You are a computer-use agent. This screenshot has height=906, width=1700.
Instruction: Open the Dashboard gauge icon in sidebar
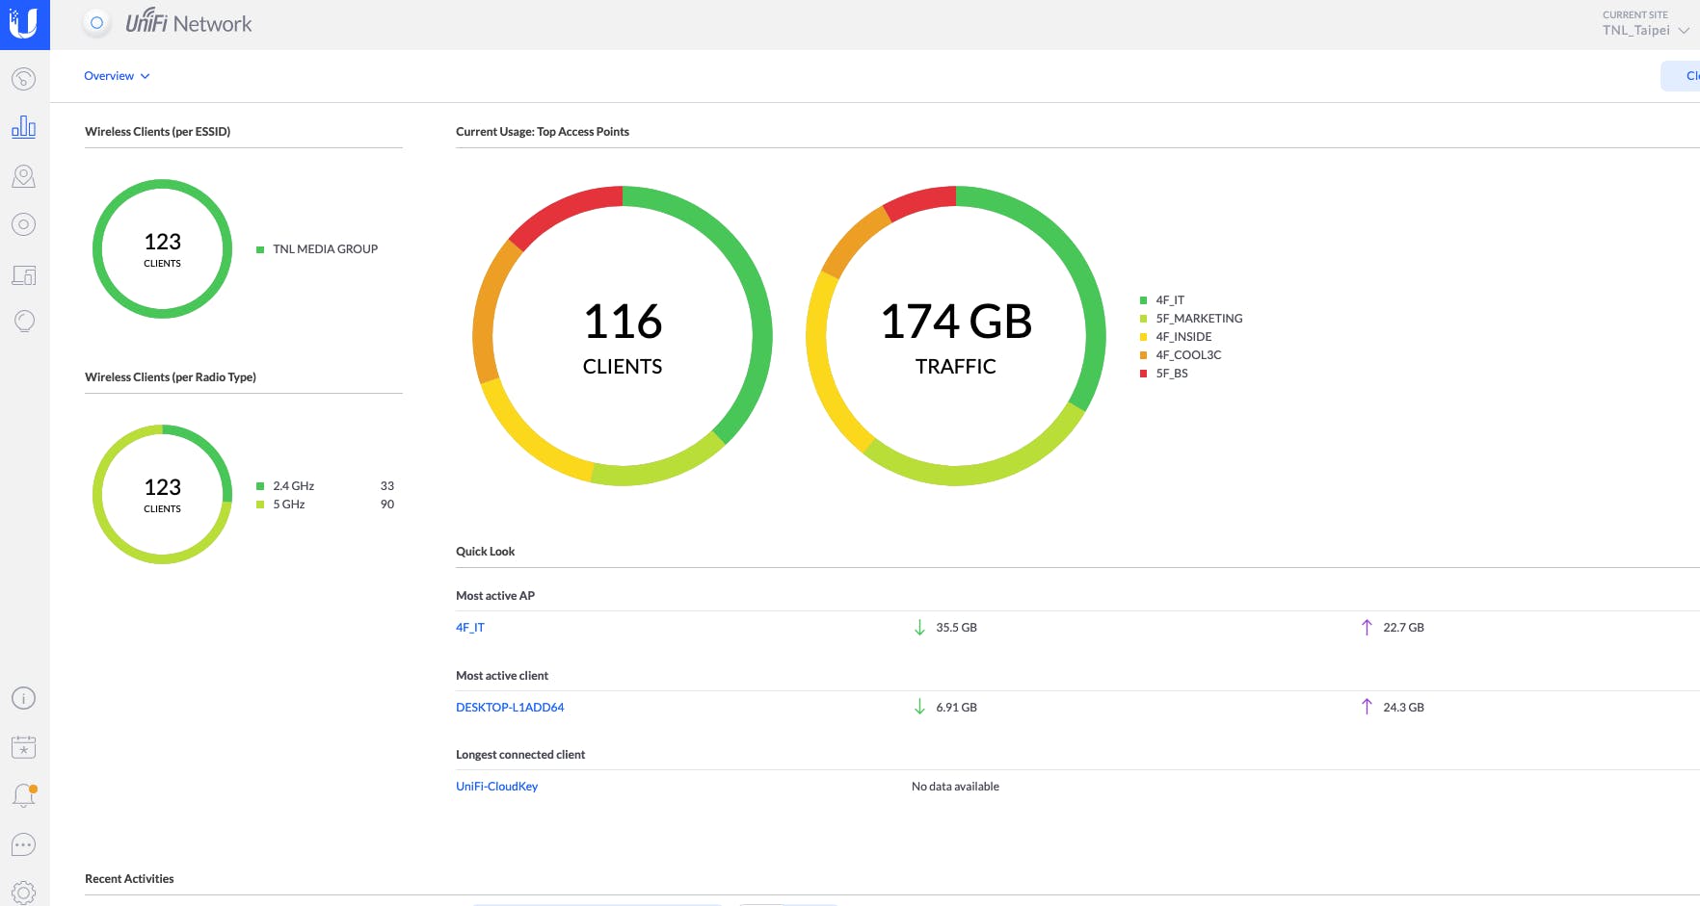[24, 79]
